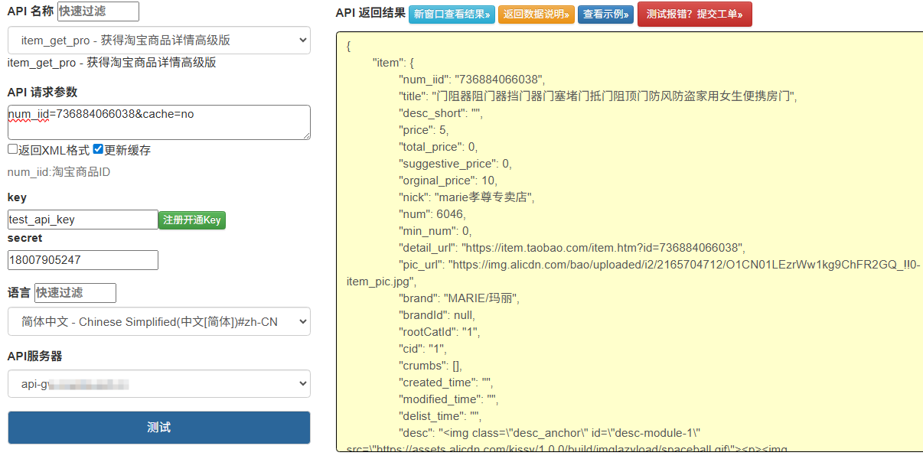Screen dimensions: 923x459
Task: Click 返回数据说明» to view data documentation
Action: [536, 14]
